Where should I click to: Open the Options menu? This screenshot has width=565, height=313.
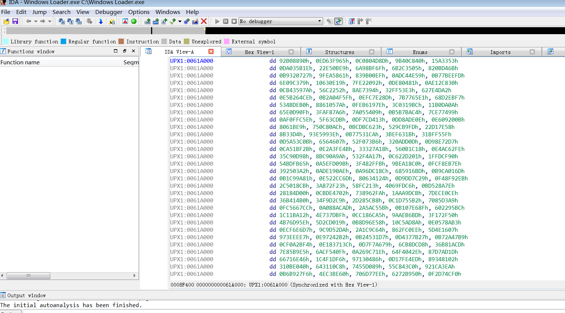click(139, 12)
